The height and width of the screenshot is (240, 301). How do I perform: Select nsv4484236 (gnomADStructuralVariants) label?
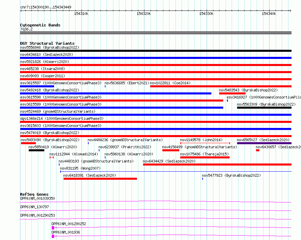pyautogui.click(x=125, y=140)
